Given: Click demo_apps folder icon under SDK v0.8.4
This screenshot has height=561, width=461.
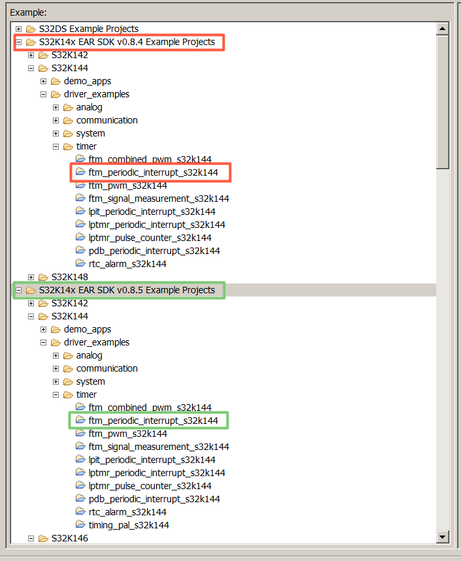Looking at the screenshot, I should [x=56, y=81].
